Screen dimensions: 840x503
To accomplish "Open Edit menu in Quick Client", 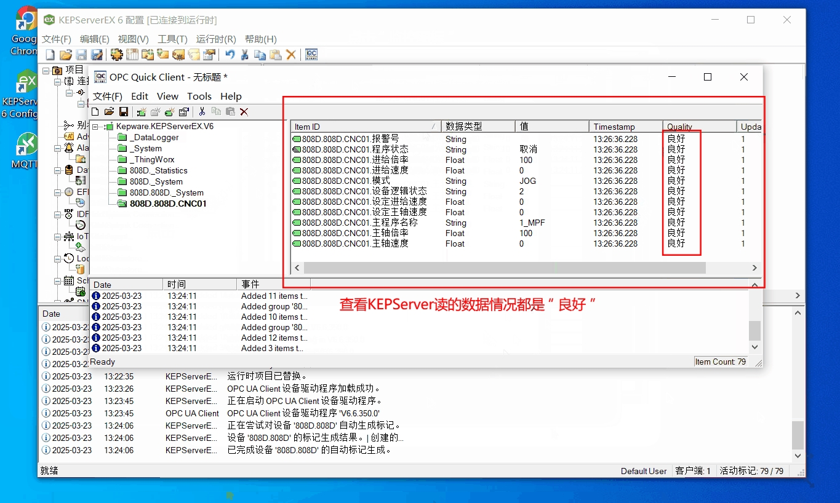I will pyautogui.click(x=140, y=97).
